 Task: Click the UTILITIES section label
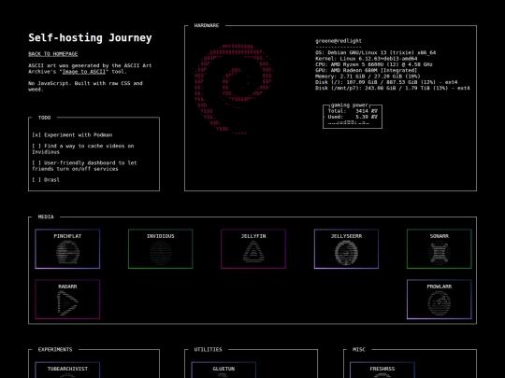click(208, 349)
